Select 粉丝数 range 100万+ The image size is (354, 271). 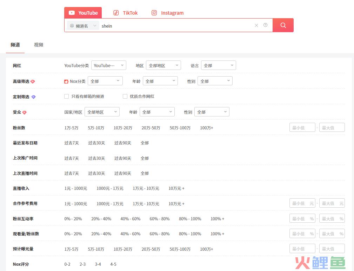tap(207, 128)
